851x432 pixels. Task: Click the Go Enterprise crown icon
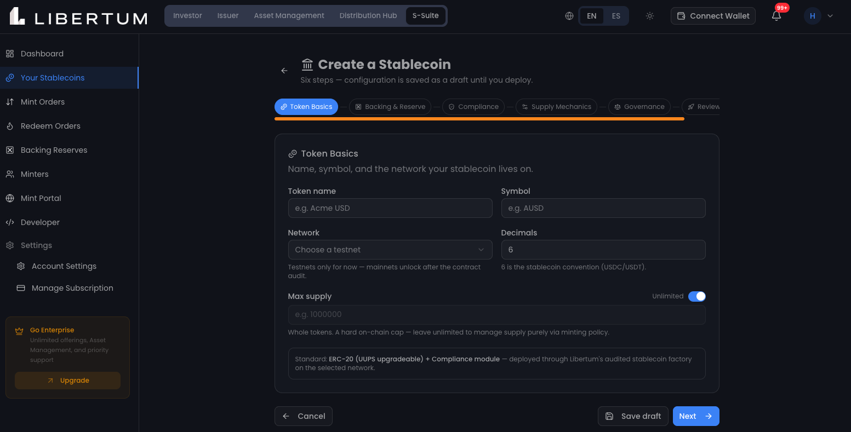19,330
